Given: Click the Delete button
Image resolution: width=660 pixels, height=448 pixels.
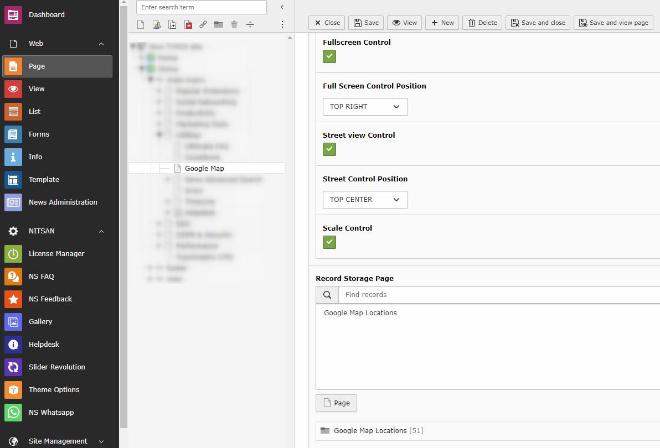Looking at the screenshot, I should 482,23.
